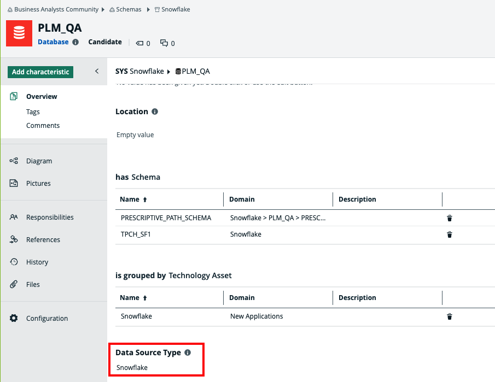Viewport: 495px width, 382px height.
Task: Collapse the left sidebar with chevron
Action: [x=97, y=72]
